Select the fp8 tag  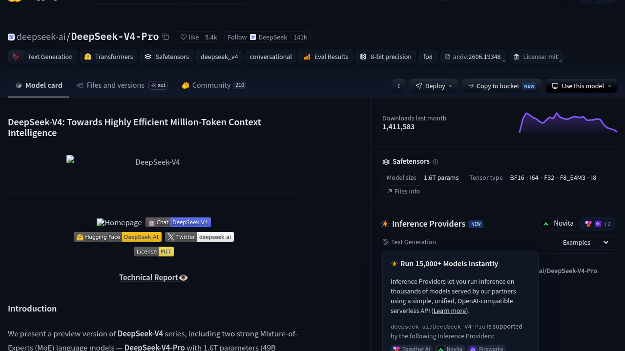[x=428, y=57]
